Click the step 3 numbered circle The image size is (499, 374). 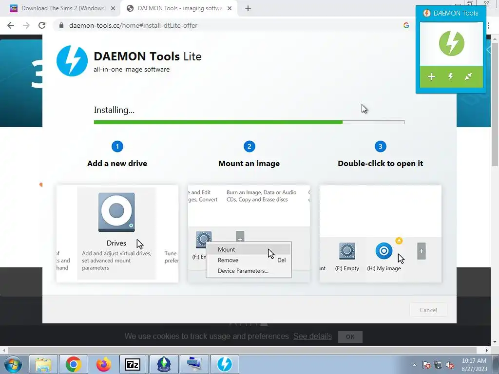[x=380, y=147]
